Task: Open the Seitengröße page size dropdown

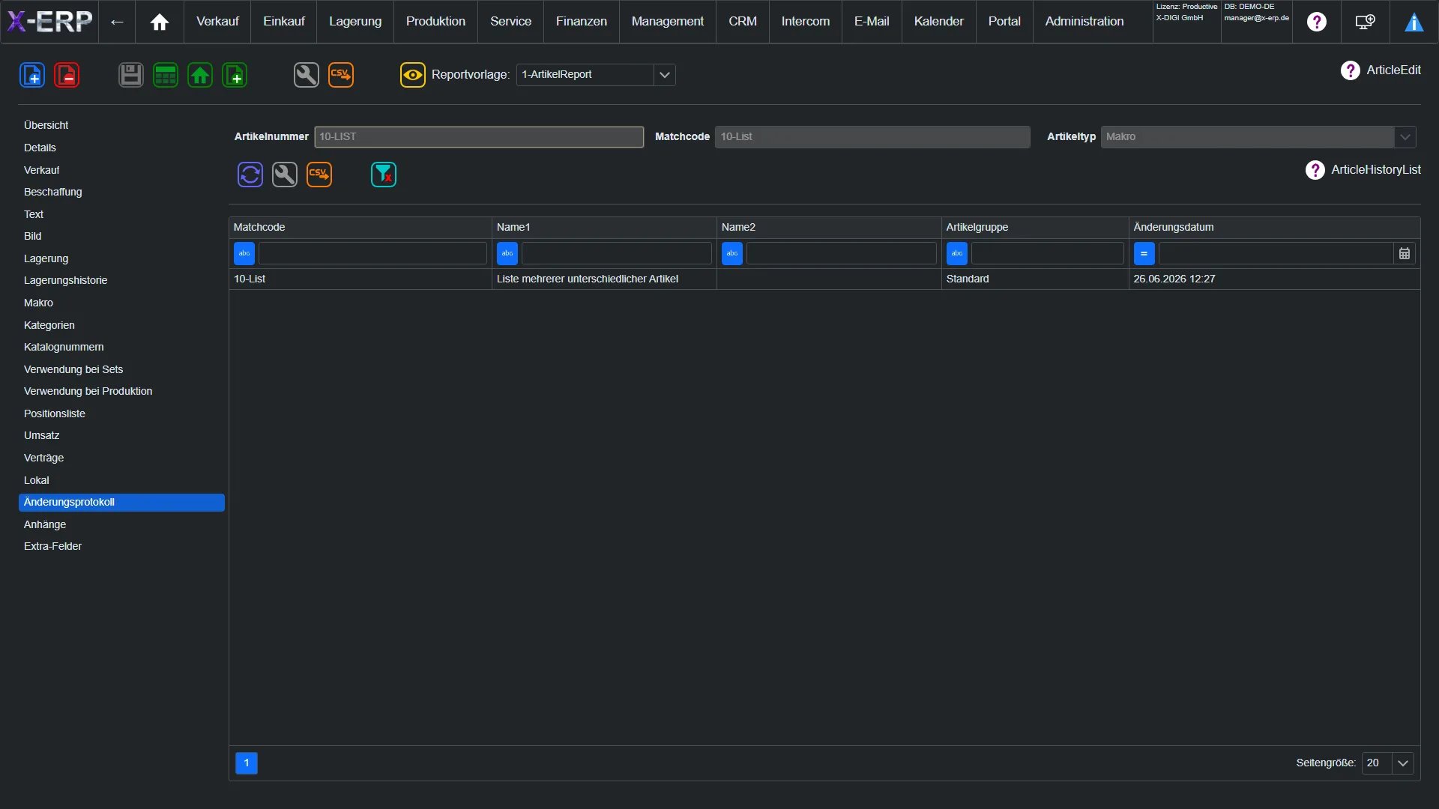Action: [x=1403, y=763]
